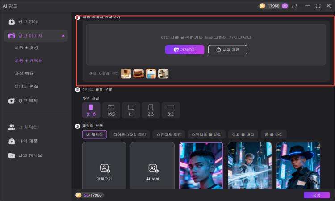This screenshot has width=335, height=201.
Task: Open 나의 제품 in the sidebar
Action: (23, 141)
